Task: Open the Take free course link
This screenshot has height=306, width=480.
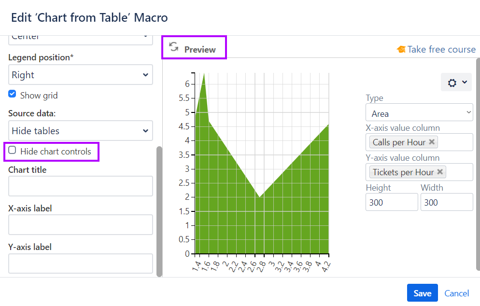Action: pos(441,49)
